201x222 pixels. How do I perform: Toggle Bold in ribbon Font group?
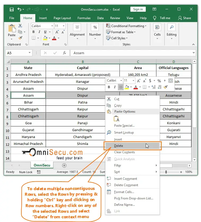click(x=33, y=32)
